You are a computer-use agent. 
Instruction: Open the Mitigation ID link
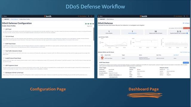[168, 70]
